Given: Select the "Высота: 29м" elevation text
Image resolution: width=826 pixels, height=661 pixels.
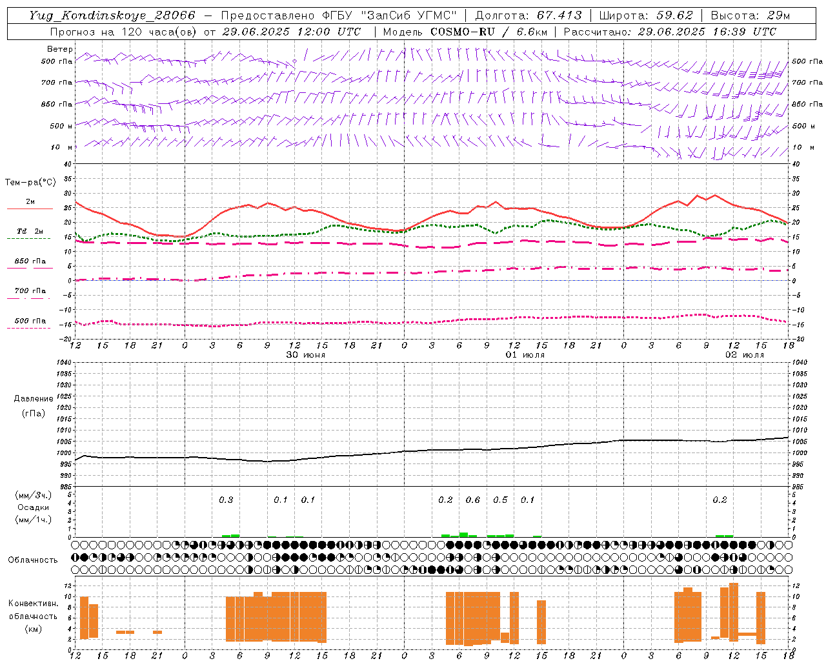Looking at the screenshot, I should (750, 15).
